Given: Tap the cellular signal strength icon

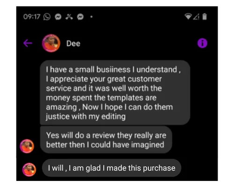Looking at the screenshot, I should point(196,17).
